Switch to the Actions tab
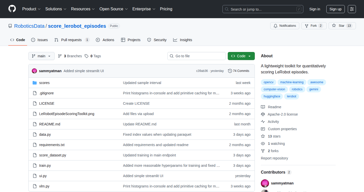The image size is (364, 192). pos(105,40)
